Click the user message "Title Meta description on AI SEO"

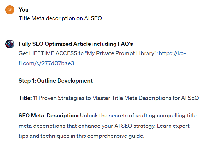(60, 18)
